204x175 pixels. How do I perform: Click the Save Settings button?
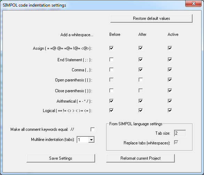61,158
